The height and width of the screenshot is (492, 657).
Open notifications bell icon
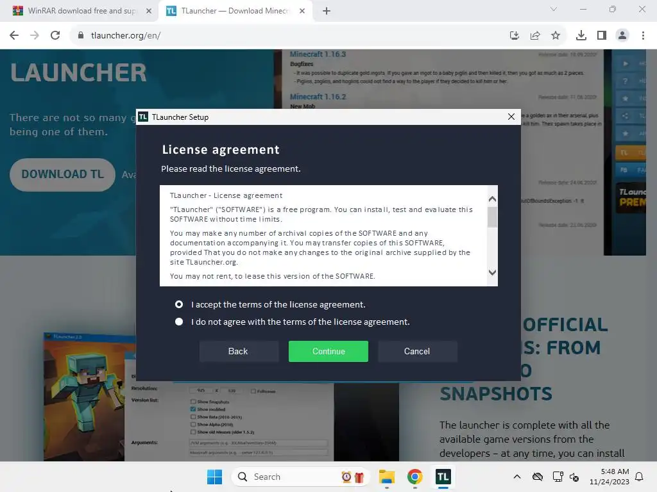(639, 477)
